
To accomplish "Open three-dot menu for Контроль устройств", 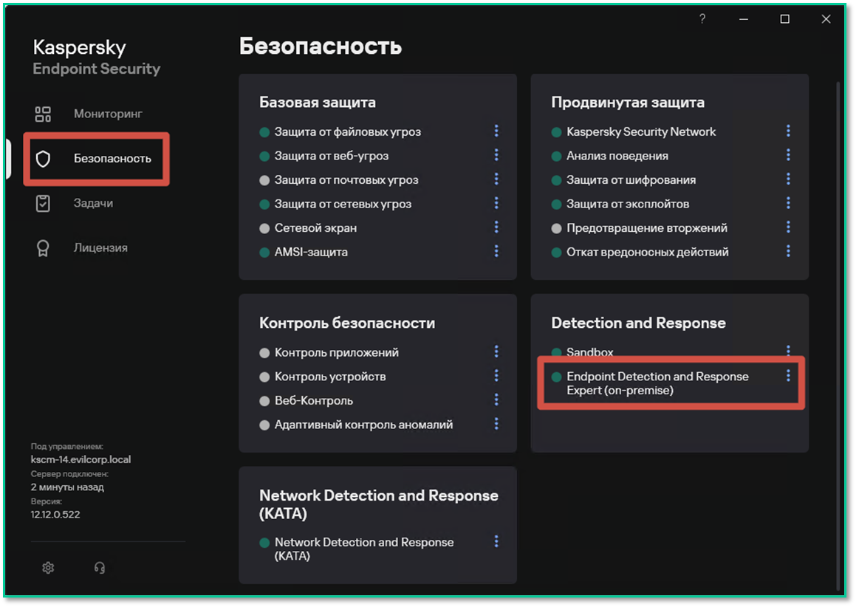I will point(496,376).
